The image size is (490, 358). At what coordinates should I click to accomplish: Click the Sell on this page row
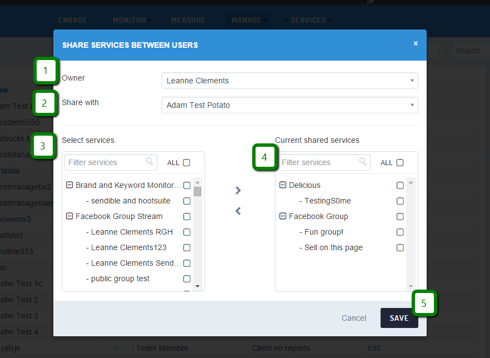(x=342, y=247)
